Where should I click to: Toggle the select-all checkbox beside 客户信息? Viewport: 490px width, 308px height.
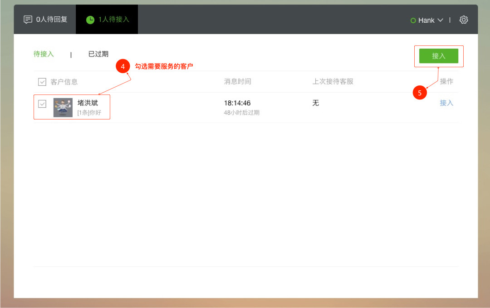click(42, 82)
